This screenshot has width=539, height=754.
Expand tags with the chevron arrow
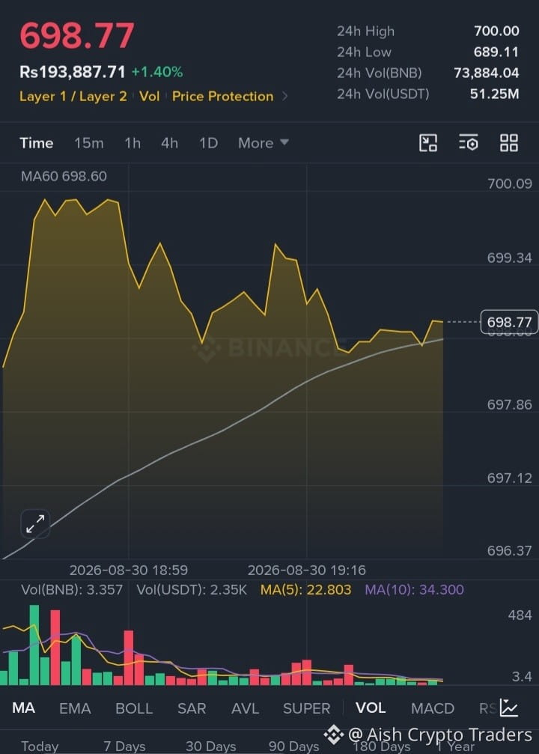click(285, 96)
